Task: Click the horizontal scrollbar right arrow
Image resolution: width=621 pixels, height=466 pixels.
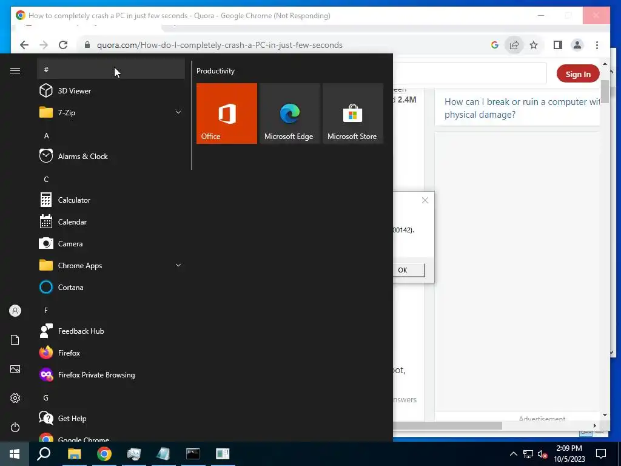Action: click(594, 425)
